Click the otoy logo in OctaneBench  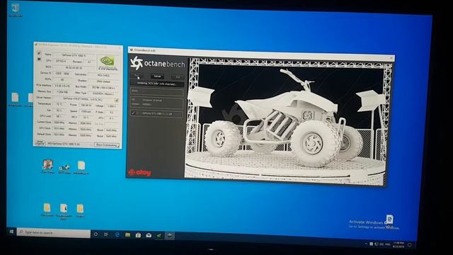[x=139, y=173]
